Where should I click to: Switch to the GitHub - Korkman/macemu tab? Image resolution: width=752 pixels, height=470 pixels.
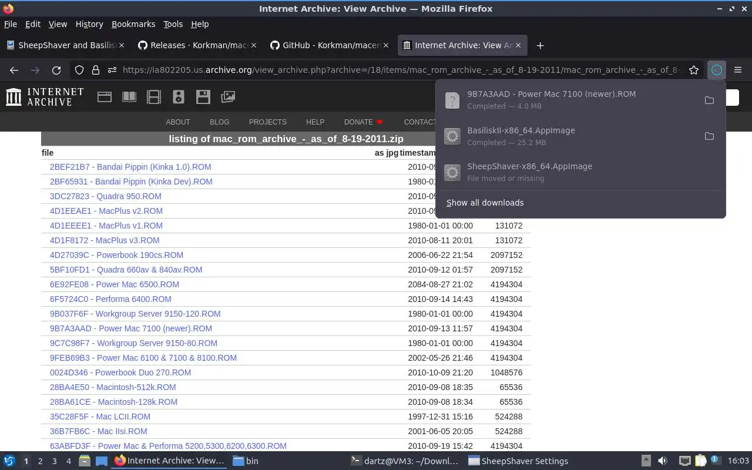(x=330, y=45)
